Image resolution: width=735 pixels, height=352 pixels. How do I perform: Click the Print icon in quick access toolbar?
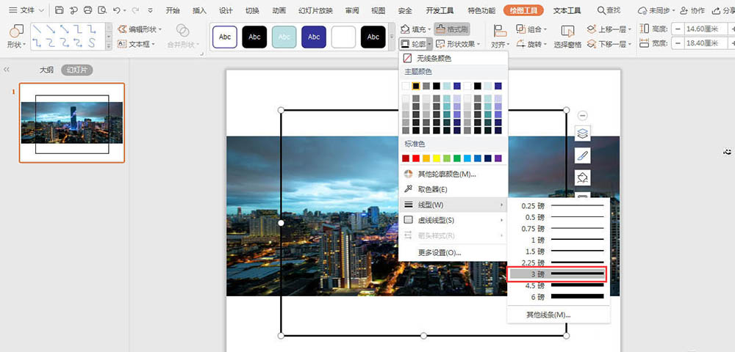click(88, 10)
